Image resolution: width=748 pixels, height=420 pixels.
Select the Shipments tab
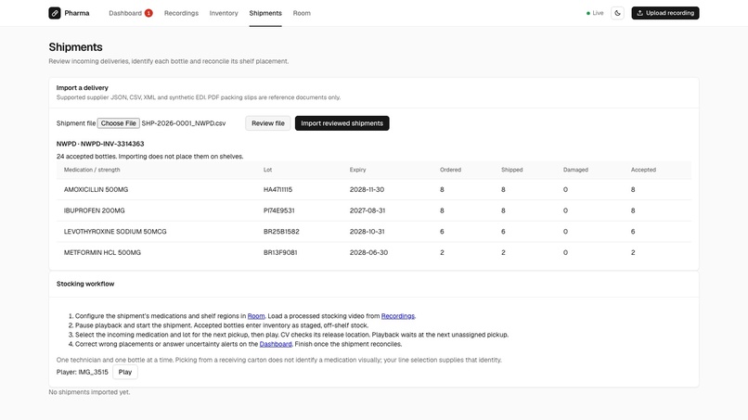pos(265,13)
